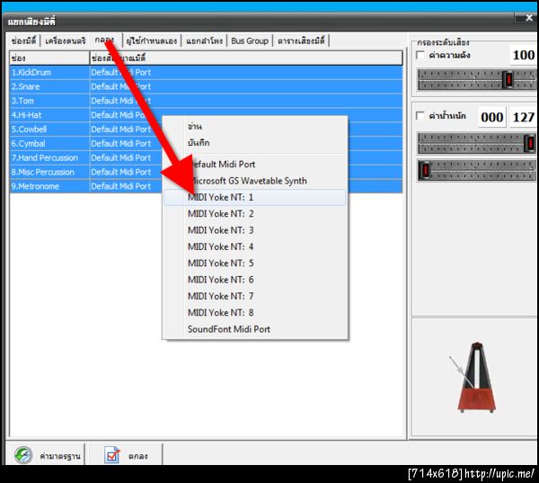539x483 pixels.
Task: Click the ตกลง button label
Action: tap(137, 456)
